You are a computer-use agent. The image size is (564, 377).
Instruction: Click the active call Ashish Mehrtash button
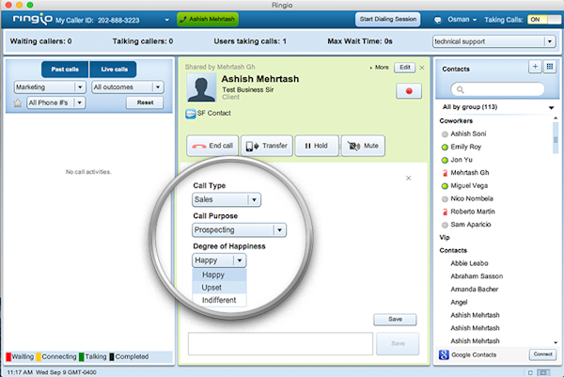coord(208,19)
